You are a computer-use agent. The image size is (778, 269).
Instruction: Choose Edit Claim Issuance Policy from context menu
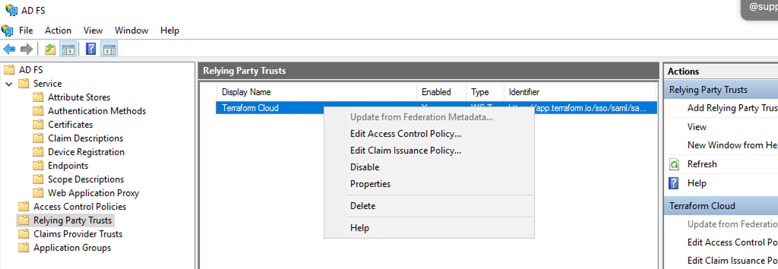pos(405,150)
